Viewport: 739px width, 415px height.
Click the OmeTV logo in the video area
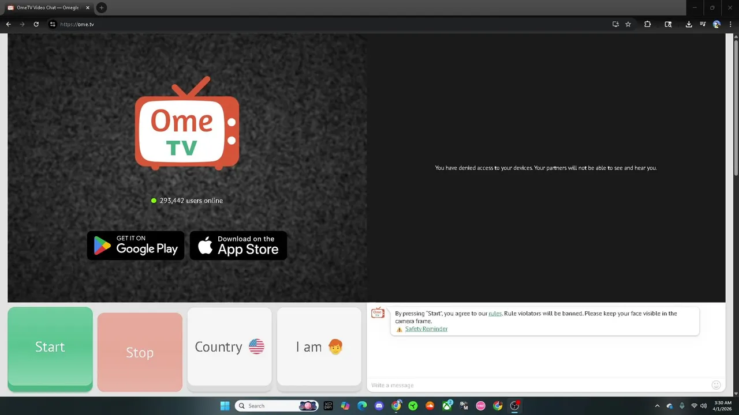(187, 123)
